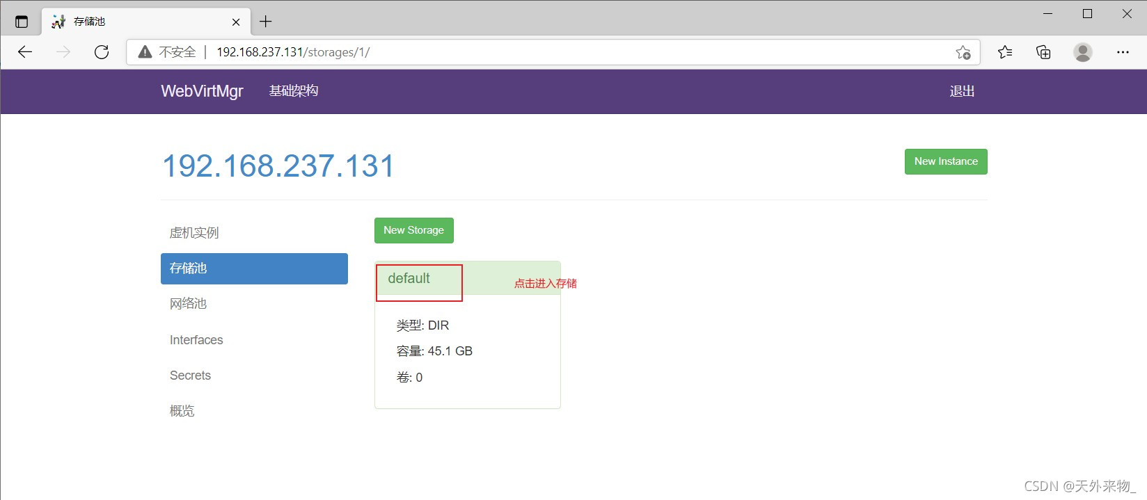1147x500 pixels.
Task: Open the 网络池 sidebar item
Action: click(254, 304)
